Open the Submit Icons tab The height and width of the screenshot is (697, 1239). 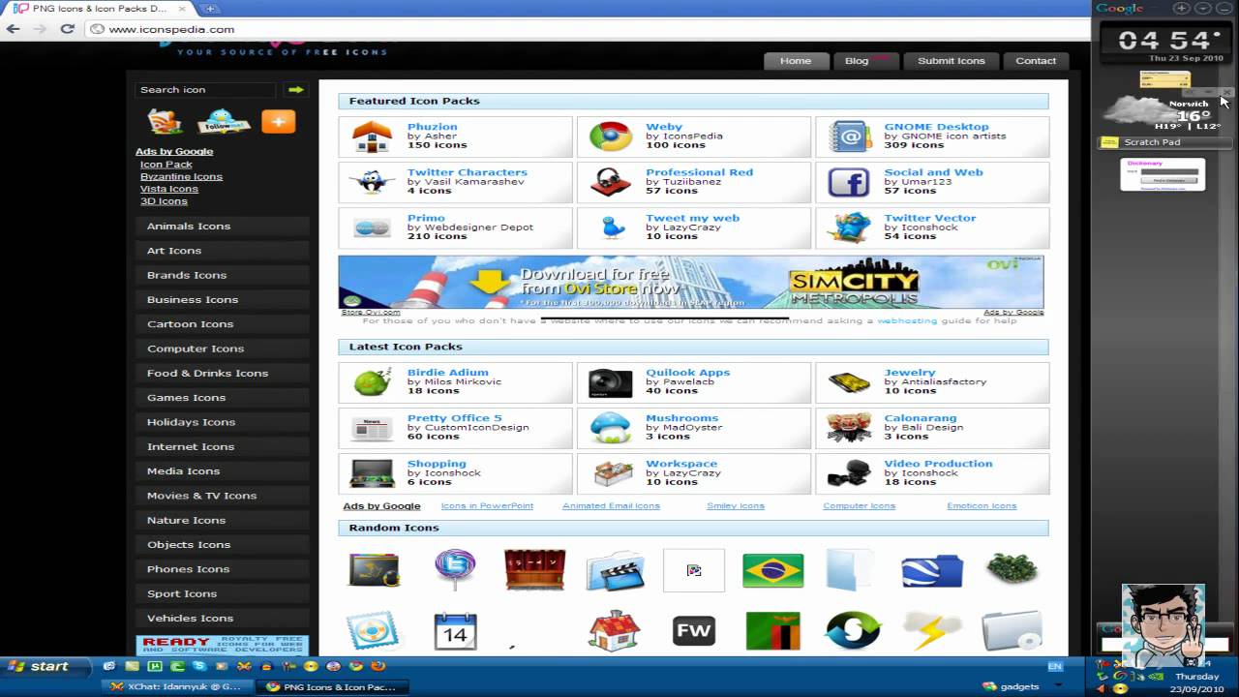[952, 60]
